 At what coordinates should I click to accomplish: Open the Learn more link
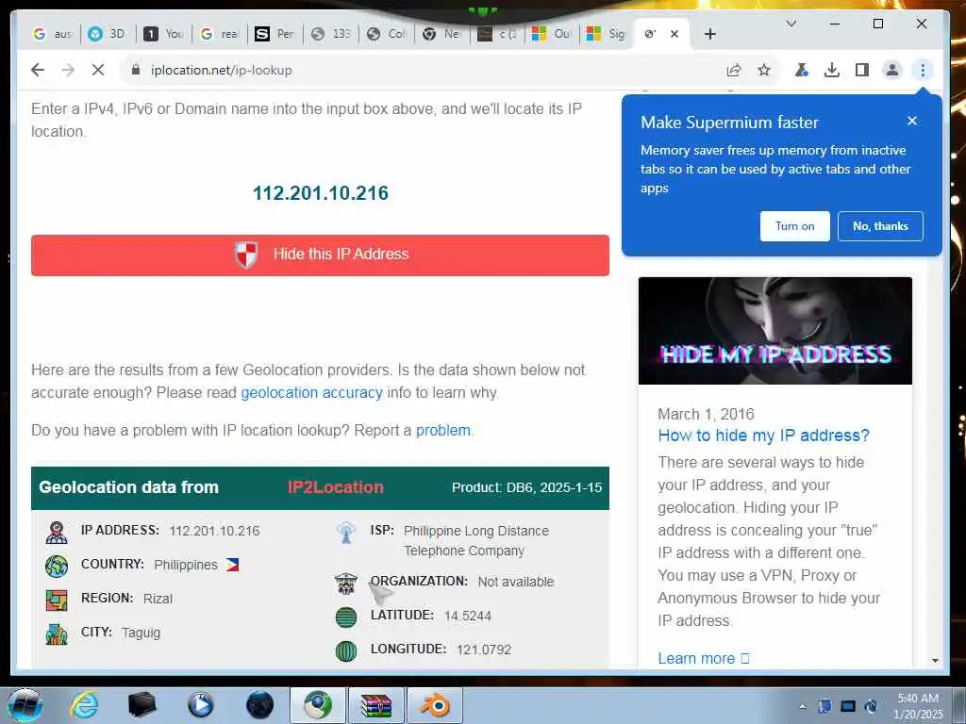(703, 658)
